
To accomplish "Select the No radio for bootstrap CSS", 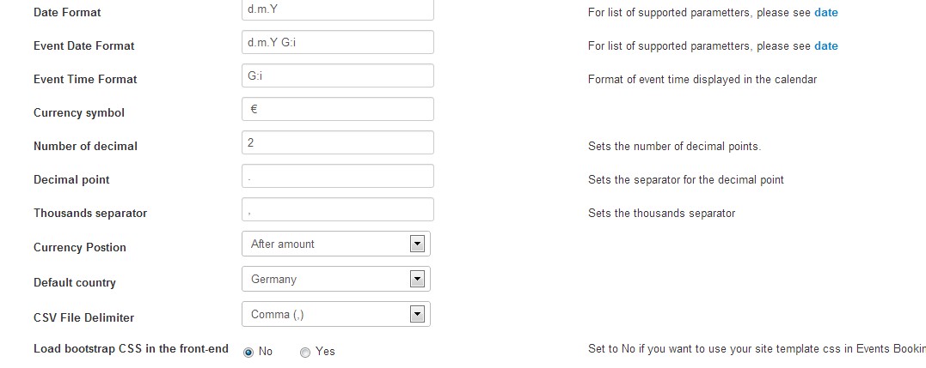I will click(249, 352).
